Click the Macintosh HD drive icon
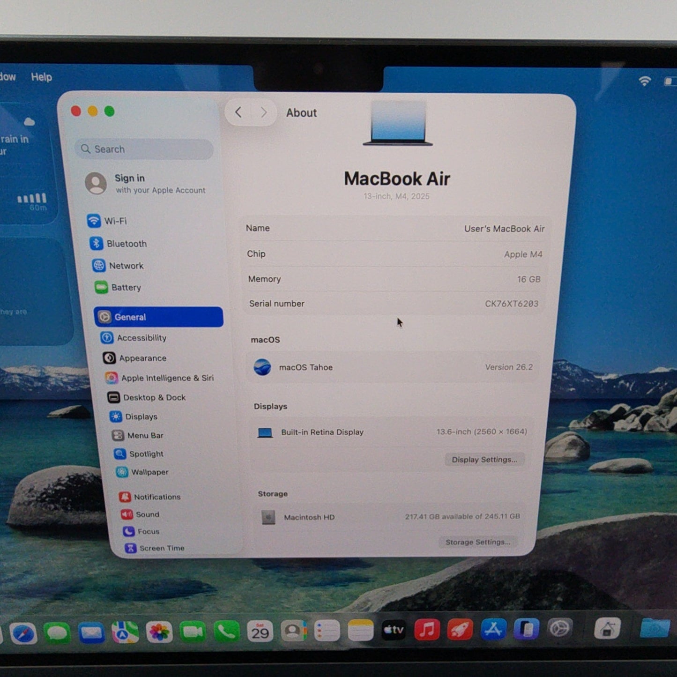 pyautogui.click(x=268, y=517)
